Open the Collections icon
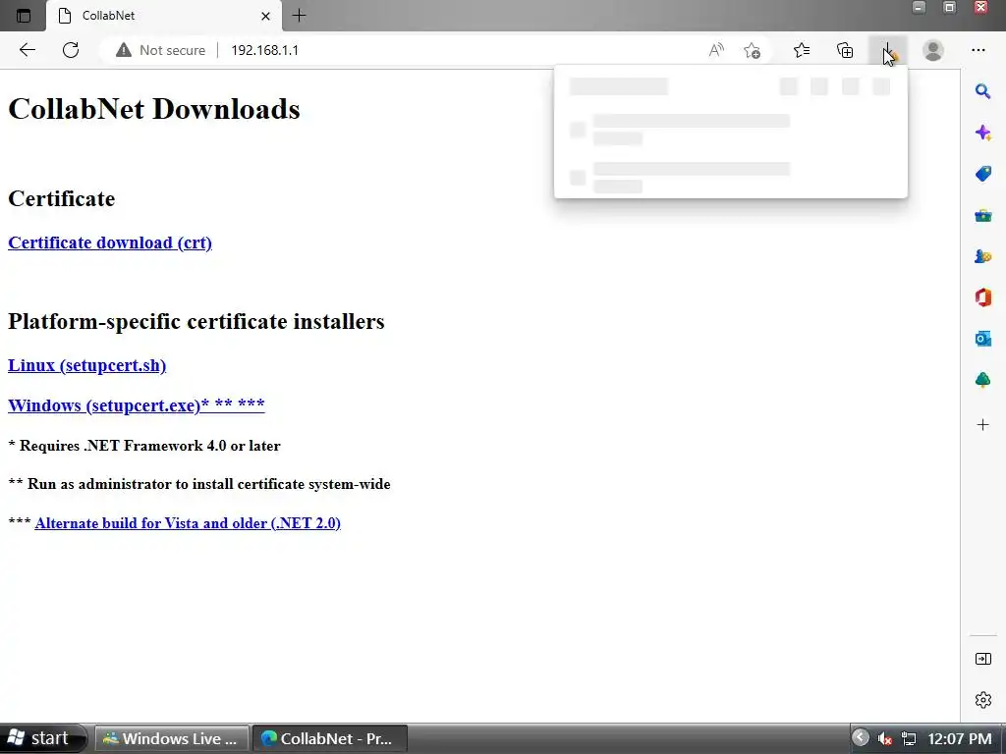 tap(845, 50)
